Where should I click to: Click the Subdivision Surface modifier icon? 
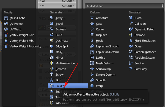[x=52, y=91]
